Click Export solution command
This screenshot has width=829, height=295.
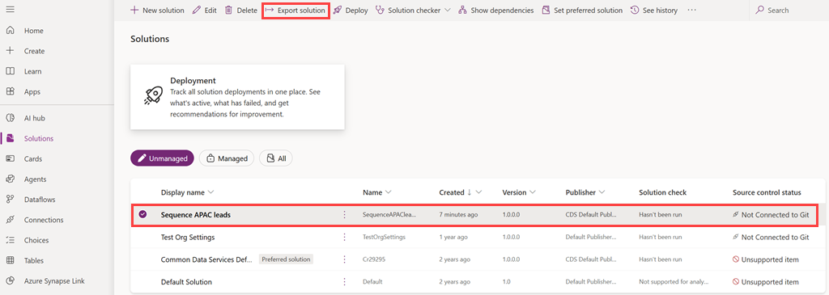295,10
